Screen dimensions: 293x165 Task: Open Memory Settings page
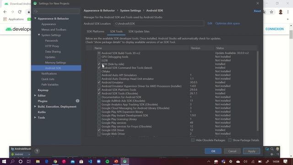55,62
